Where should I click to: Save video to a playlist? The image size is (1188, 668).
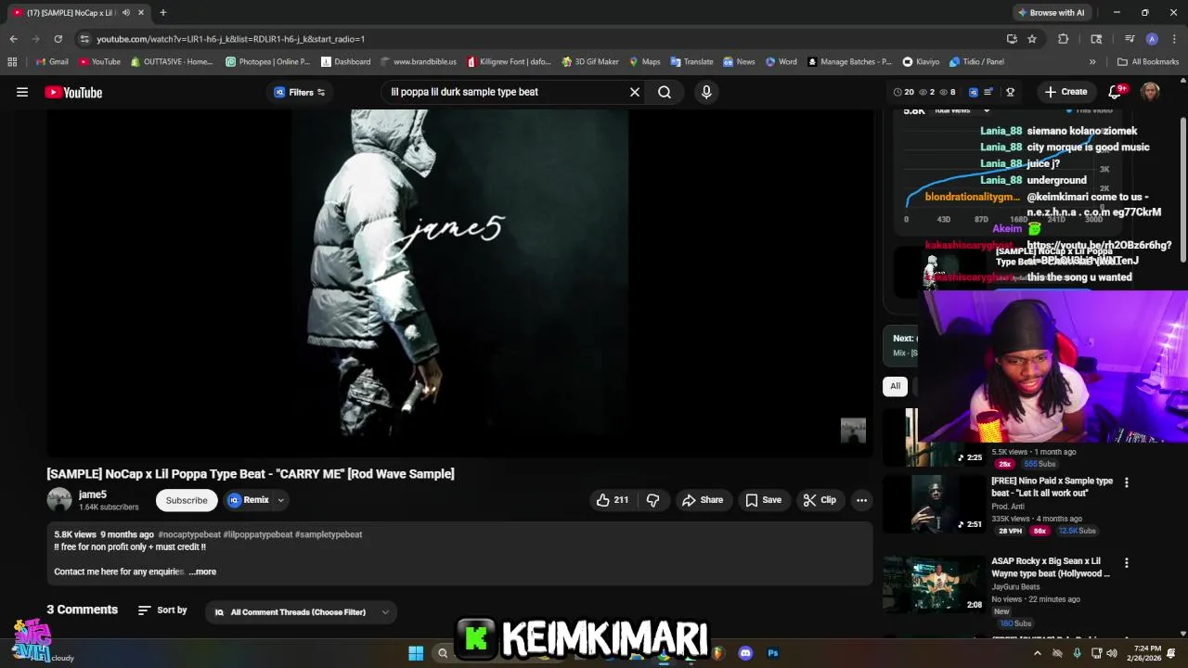click(764, 500)
